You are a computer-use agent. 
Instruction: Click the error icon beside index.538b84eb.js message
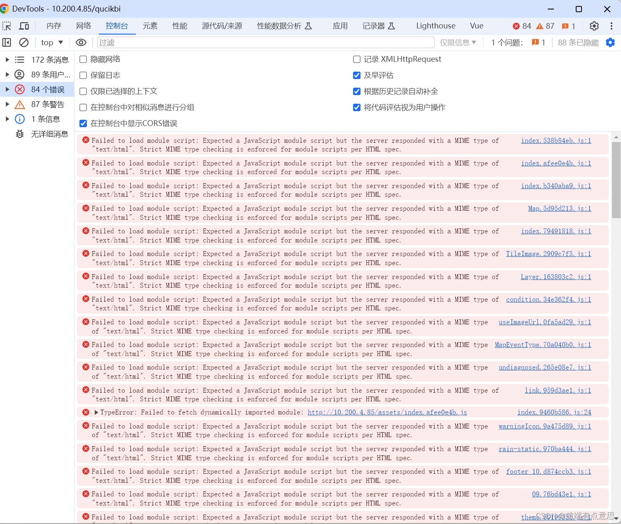click(86, 140)
